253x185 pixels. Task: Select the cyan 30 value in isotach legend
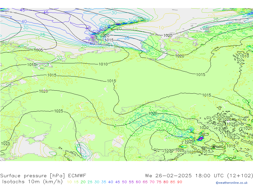coord(97,182)
